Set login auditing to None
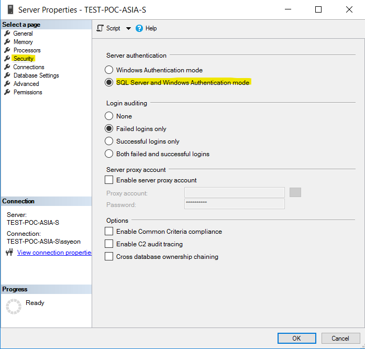365x349 pixels. (109, 116)
